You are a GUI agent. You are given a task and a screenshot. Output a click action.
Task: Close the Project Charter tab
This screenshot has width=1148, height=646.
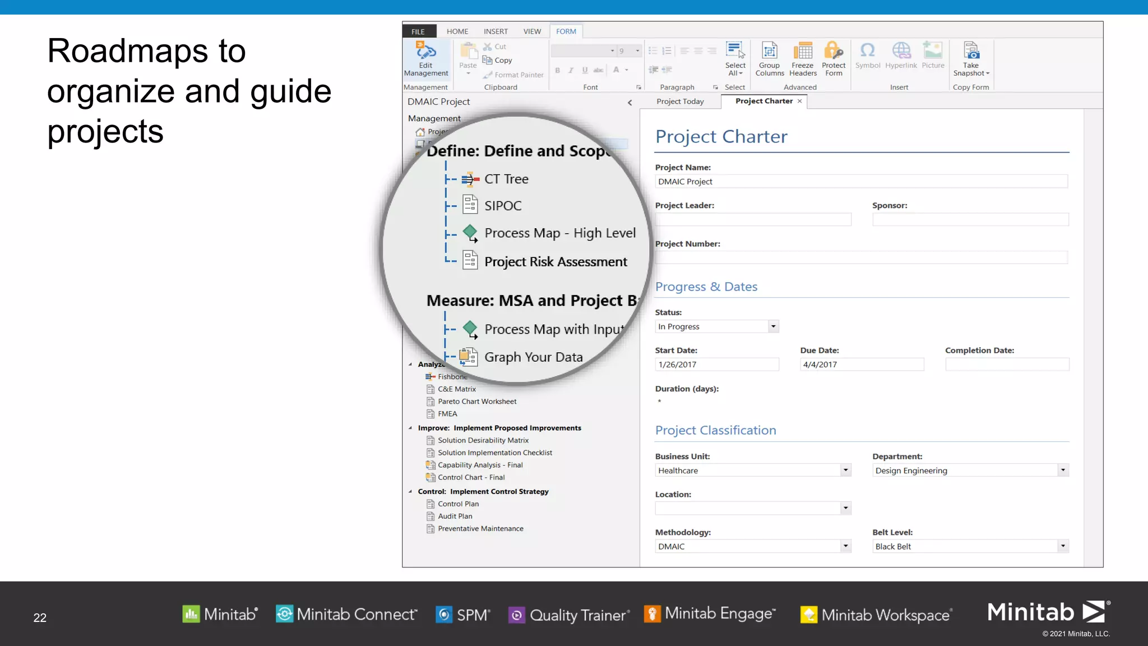800,101
